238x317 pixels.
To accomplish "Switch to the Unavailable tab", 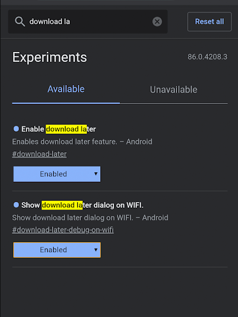I will tap(174, 90).
